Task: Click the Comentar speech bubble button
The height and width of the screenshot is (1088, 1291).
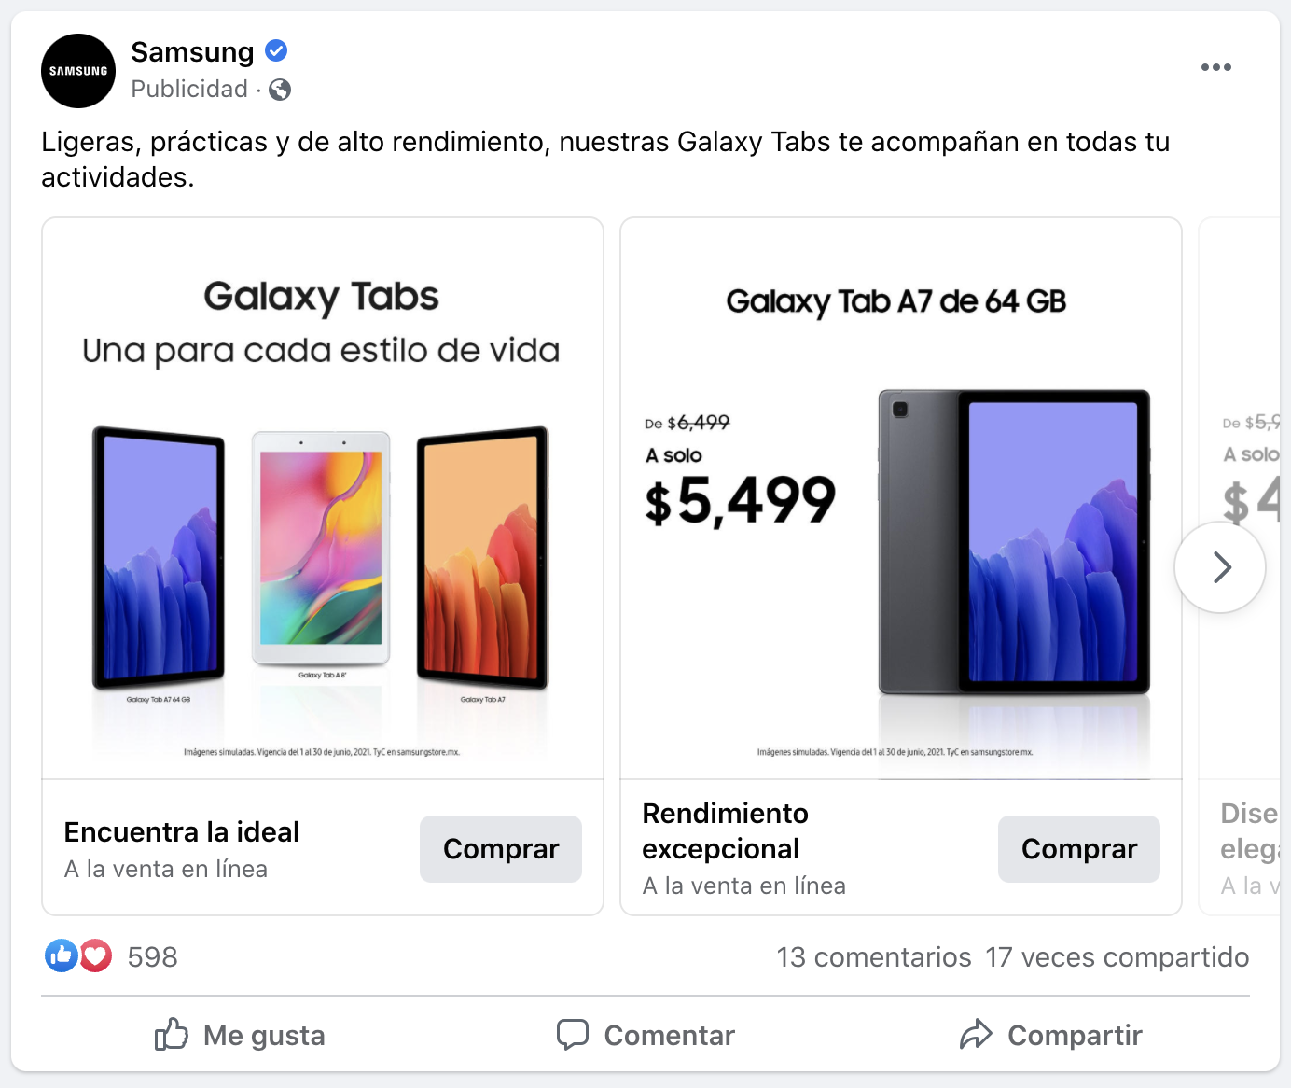Action: pyautogui.click(x=645, y=1035)
